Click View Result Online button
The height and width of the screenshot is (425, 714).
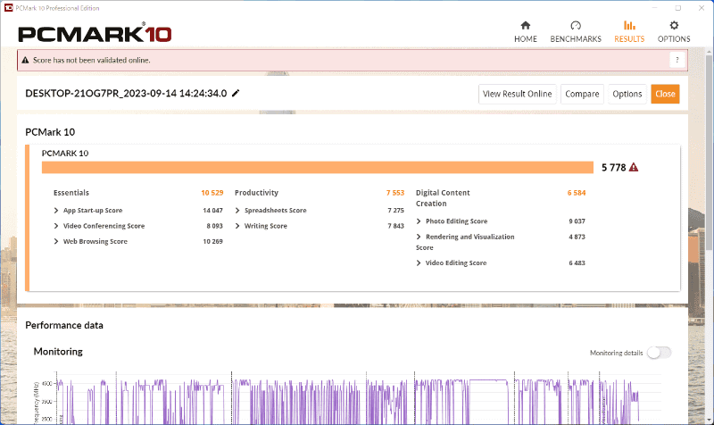[x=518, y=94]
